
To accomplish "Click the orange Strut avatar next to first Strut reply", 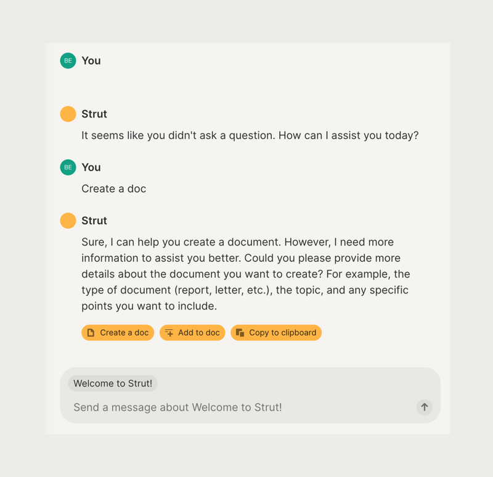I will [x=68, y=114].
